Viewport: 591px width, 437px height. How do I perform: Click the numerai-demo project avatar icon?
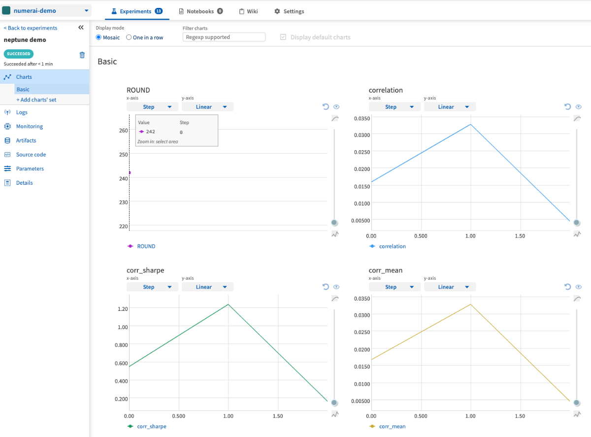tap(6, 10)
